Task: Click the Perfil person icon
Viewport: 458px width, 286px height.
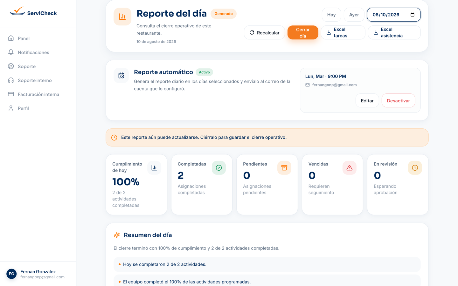Action: (11, 108)
